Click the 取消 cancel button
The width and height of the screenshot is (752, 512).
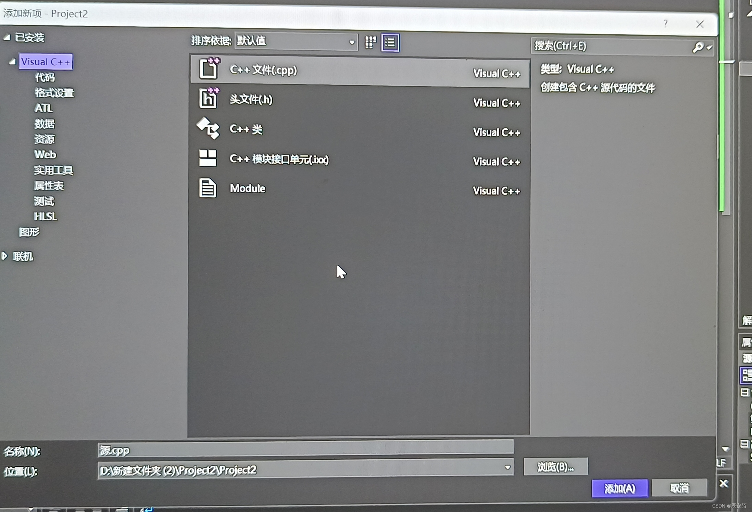679,487
